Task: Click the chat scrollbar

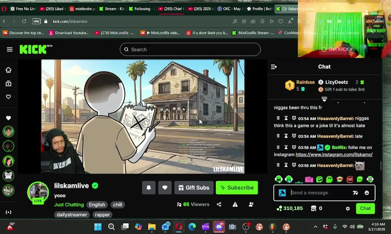Action: pyautogui.click(x=381, y=165)
